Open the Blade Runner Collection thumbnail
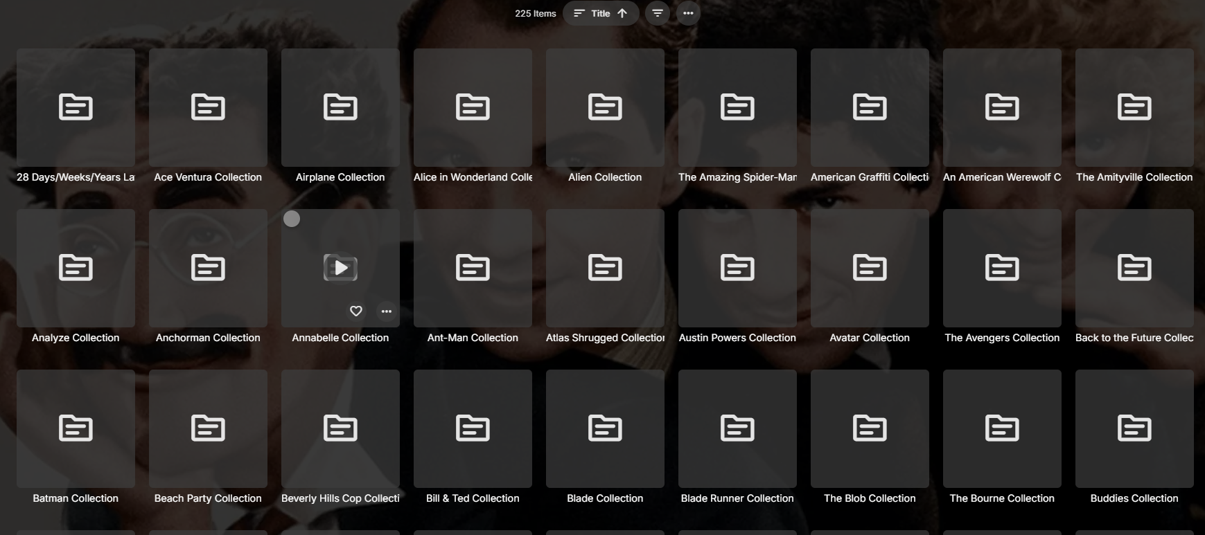1205x535 pixels. [x=737, y=428]
